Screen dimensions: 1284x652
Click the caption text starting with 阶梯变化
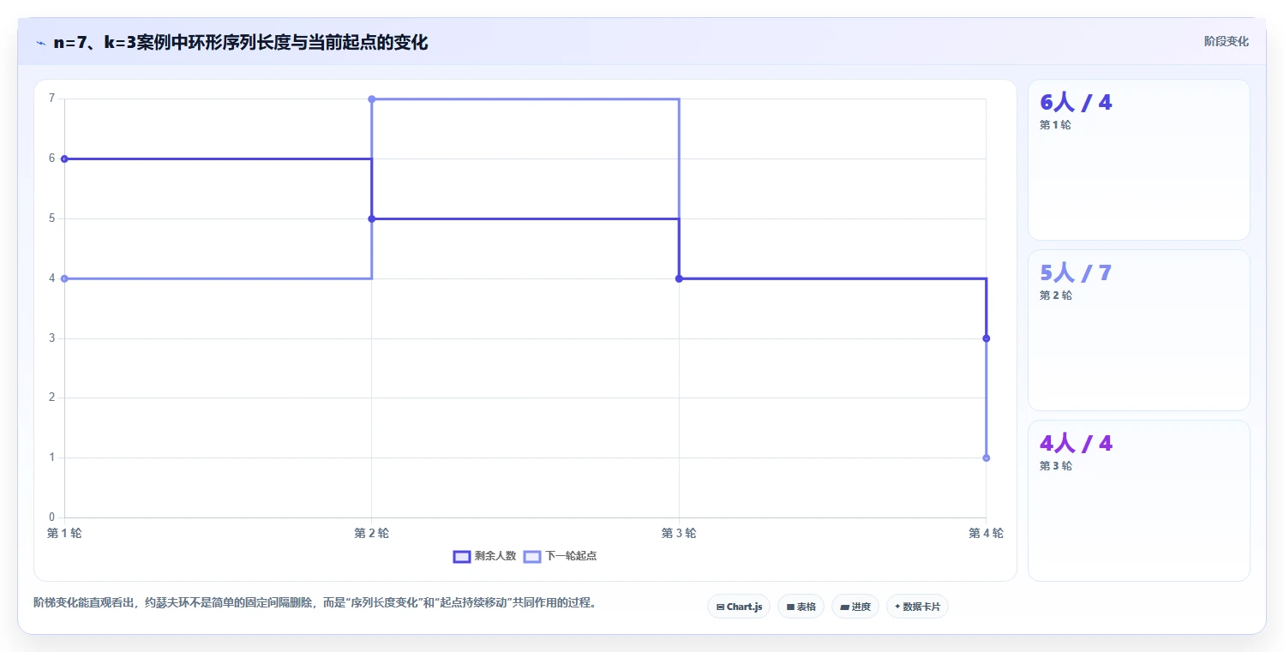[x=315, y=603]
